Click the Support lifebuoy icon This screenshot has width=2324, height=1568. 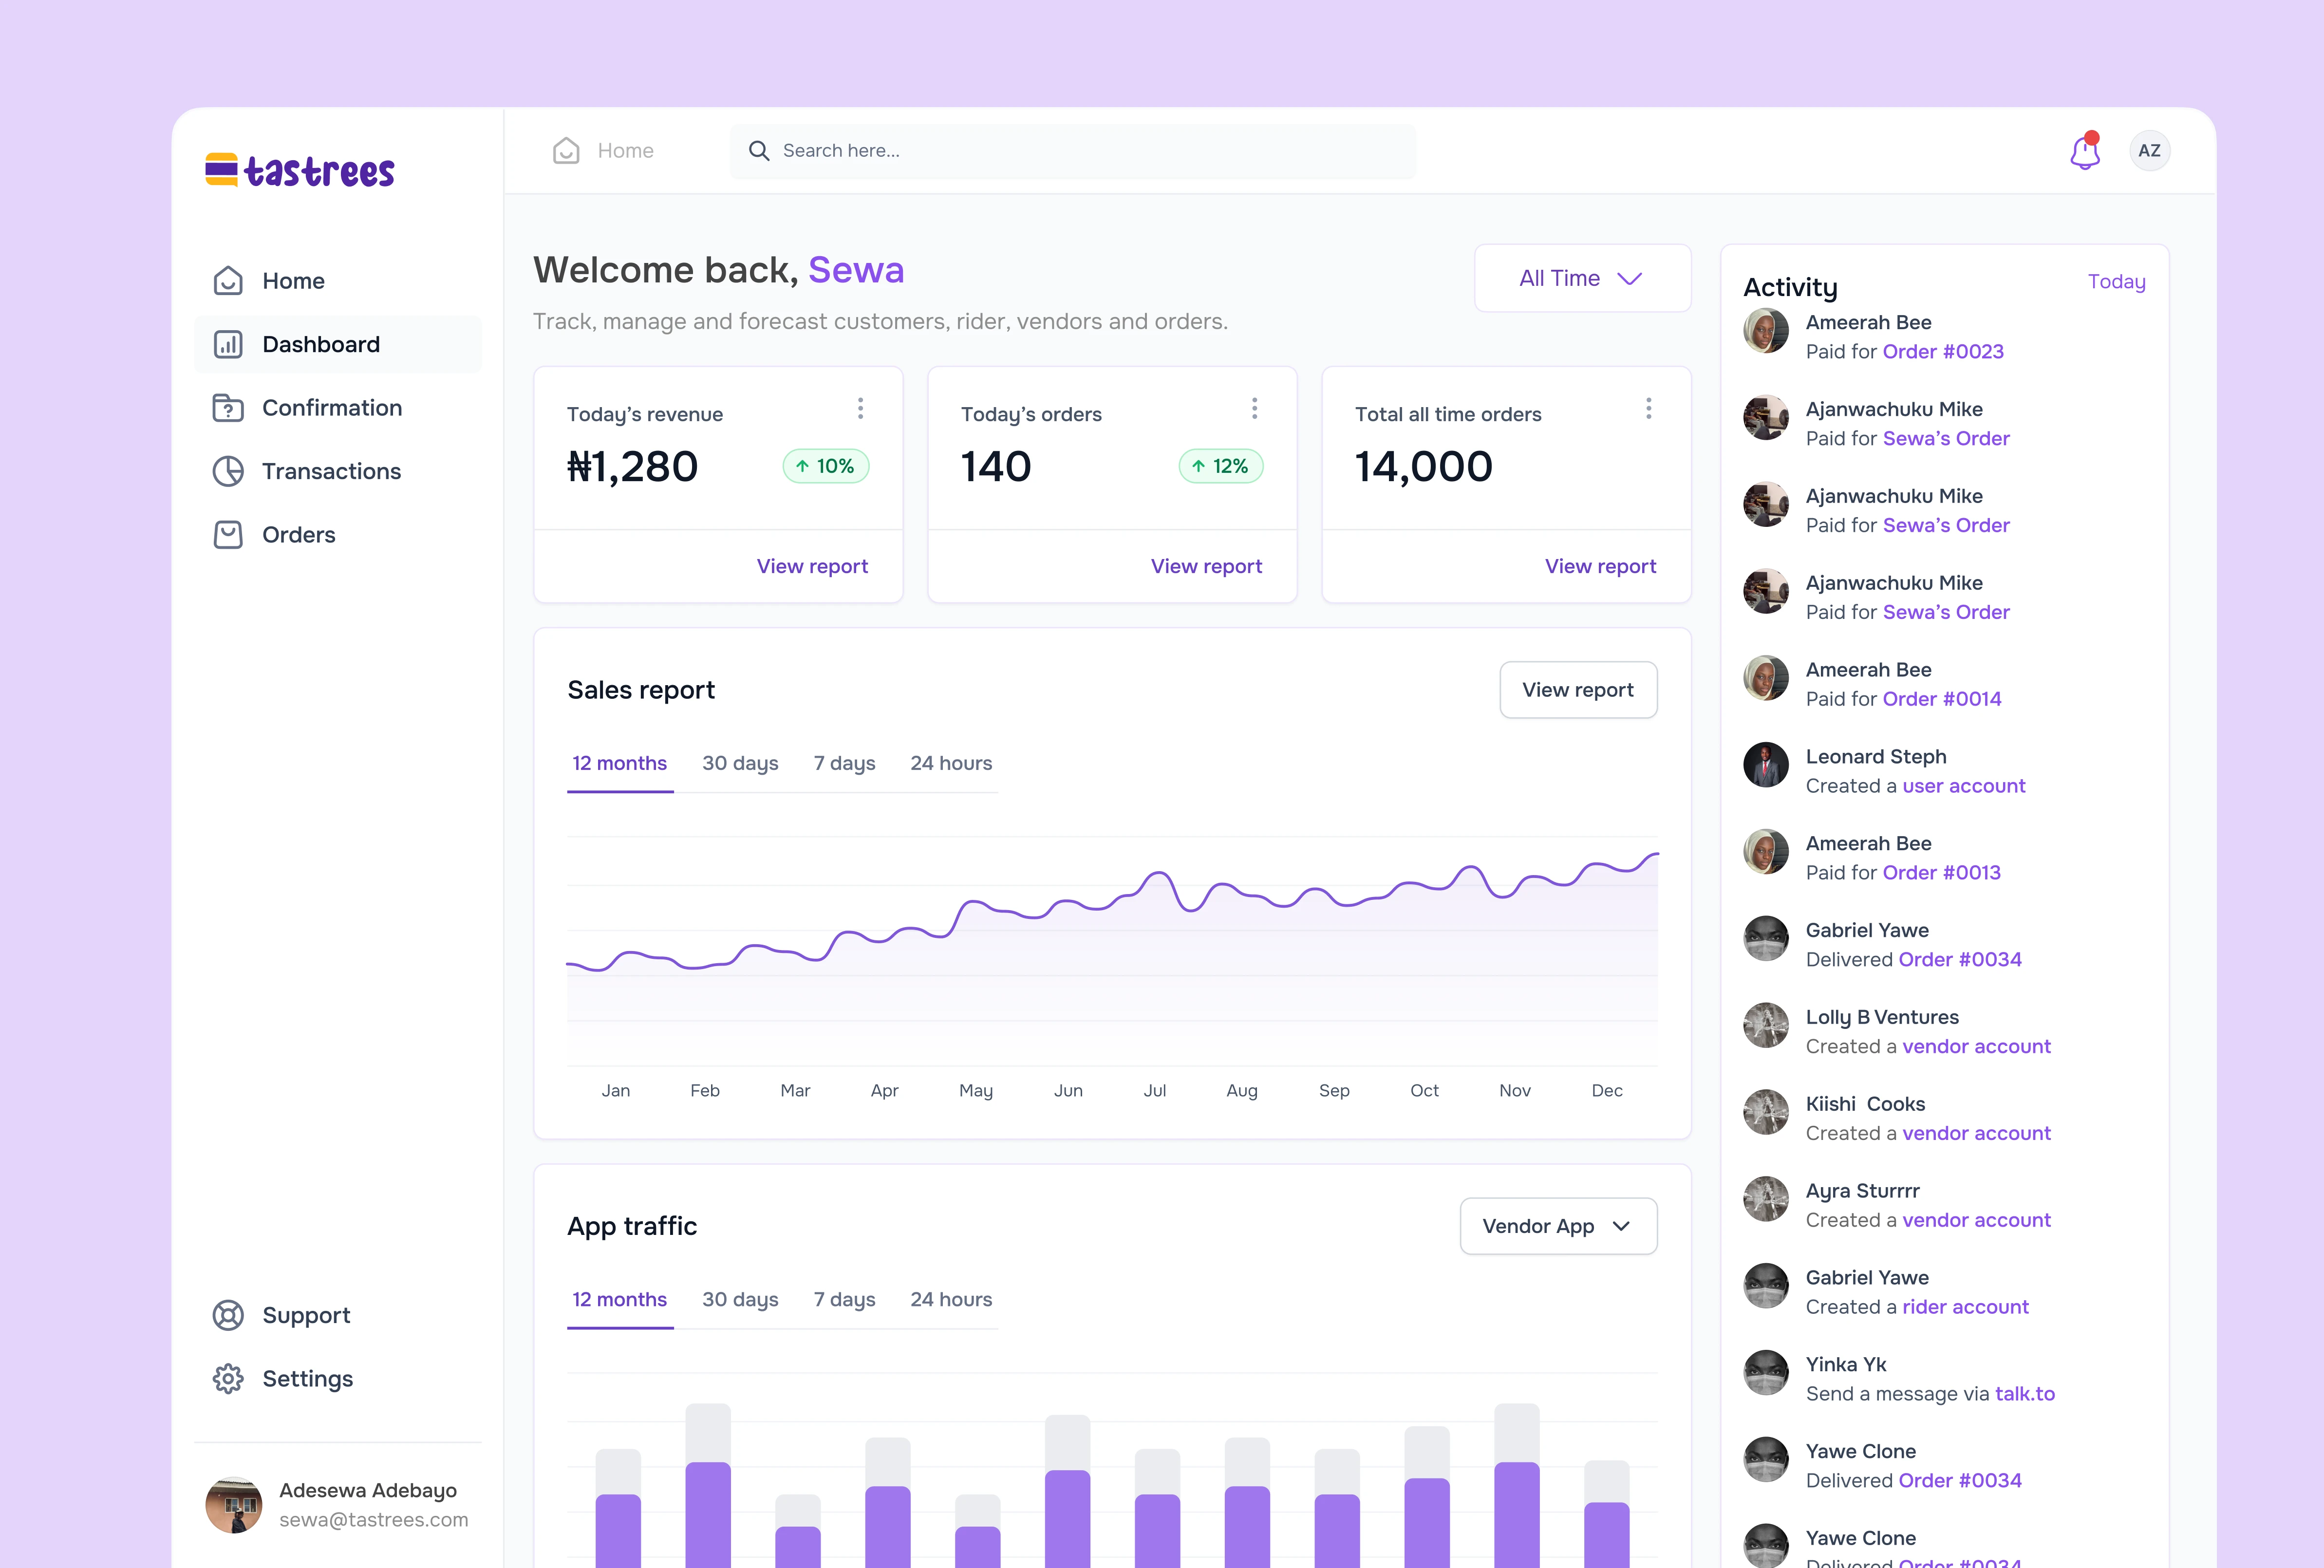[x=228, y=1315]
